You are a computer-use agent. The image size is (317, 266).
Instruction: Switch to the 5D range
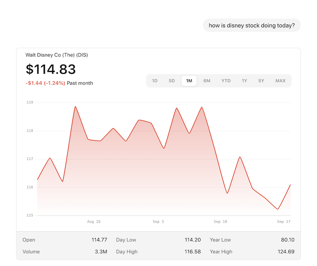(172, 81)
